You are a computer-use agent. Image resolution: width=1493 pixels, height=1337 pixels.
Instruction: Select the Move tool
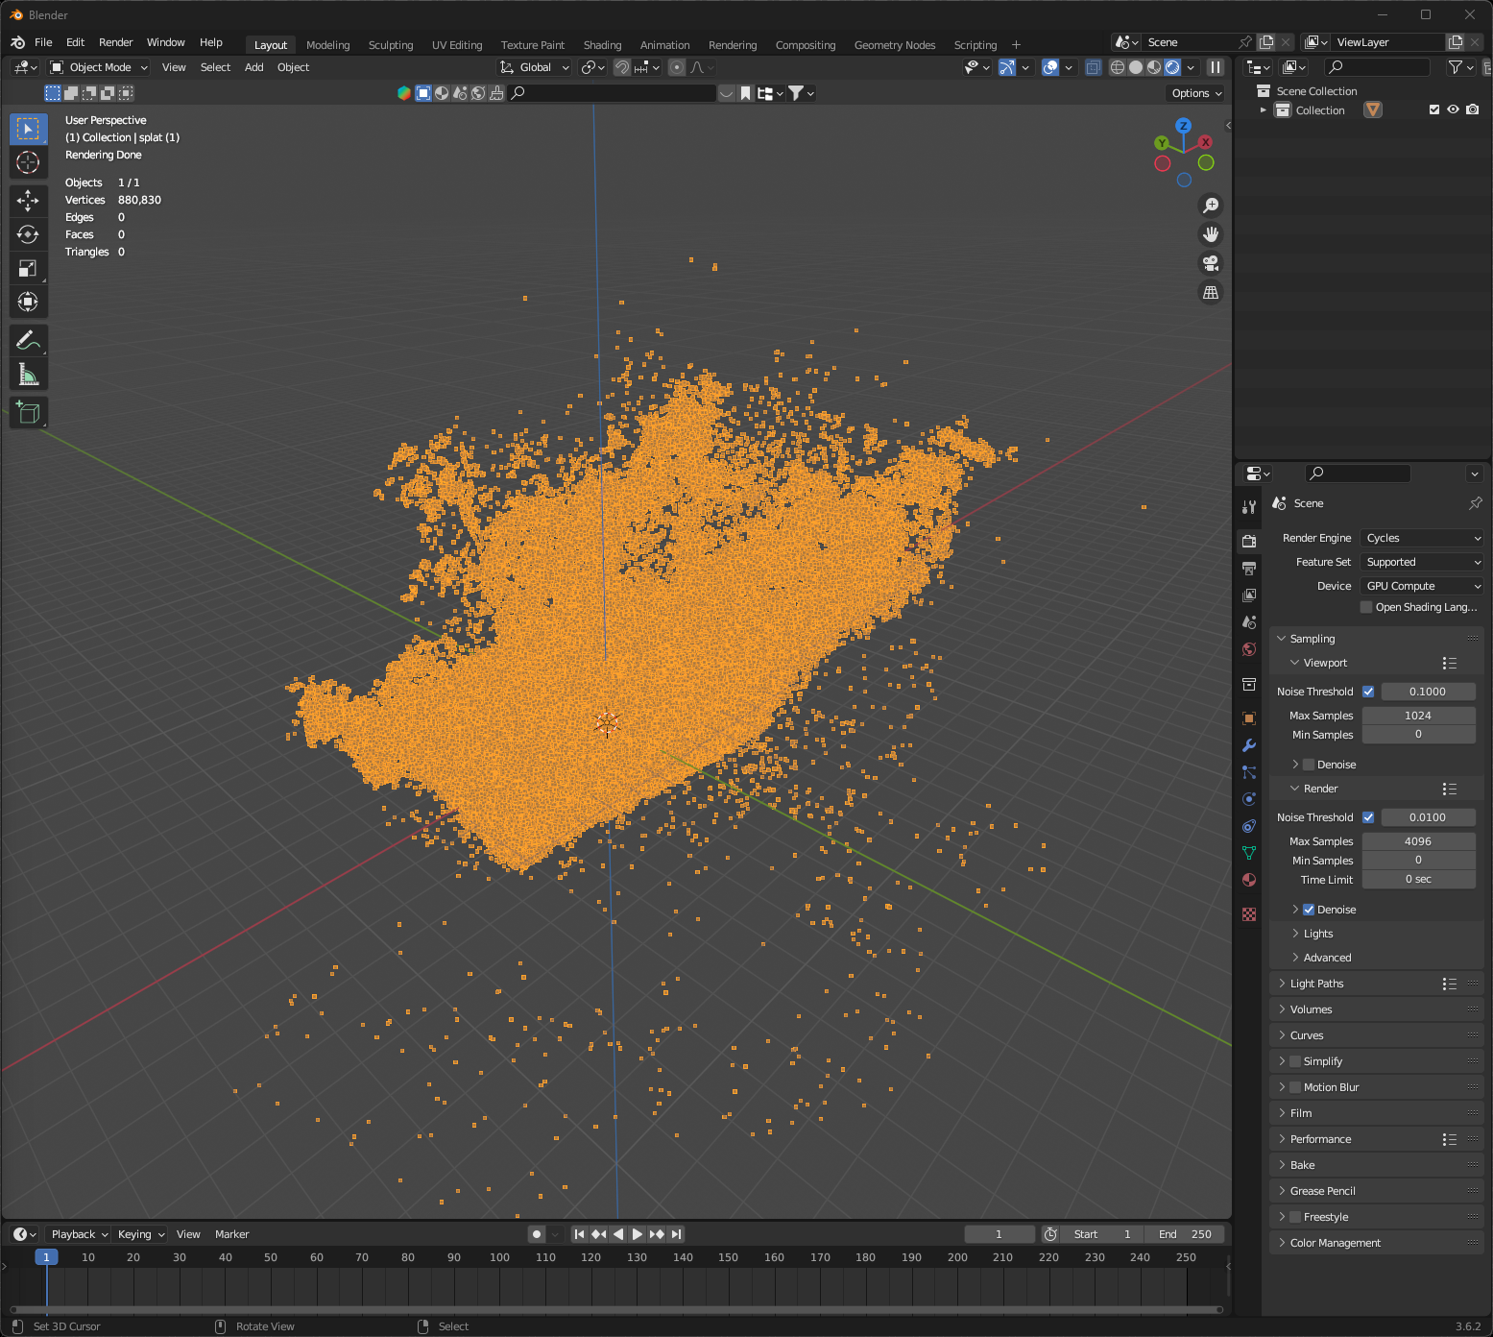(x=28, y=200)
